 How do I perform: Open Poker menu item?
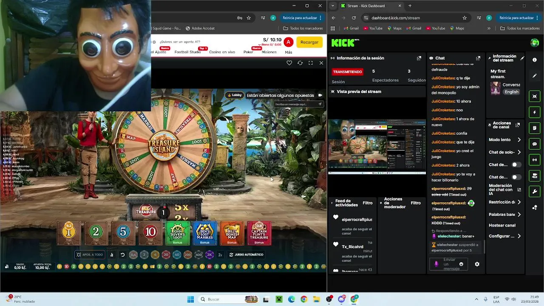pos(248,52)
